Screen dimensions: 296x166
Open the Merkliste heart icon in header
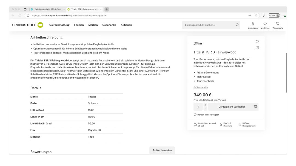point(265,26)
